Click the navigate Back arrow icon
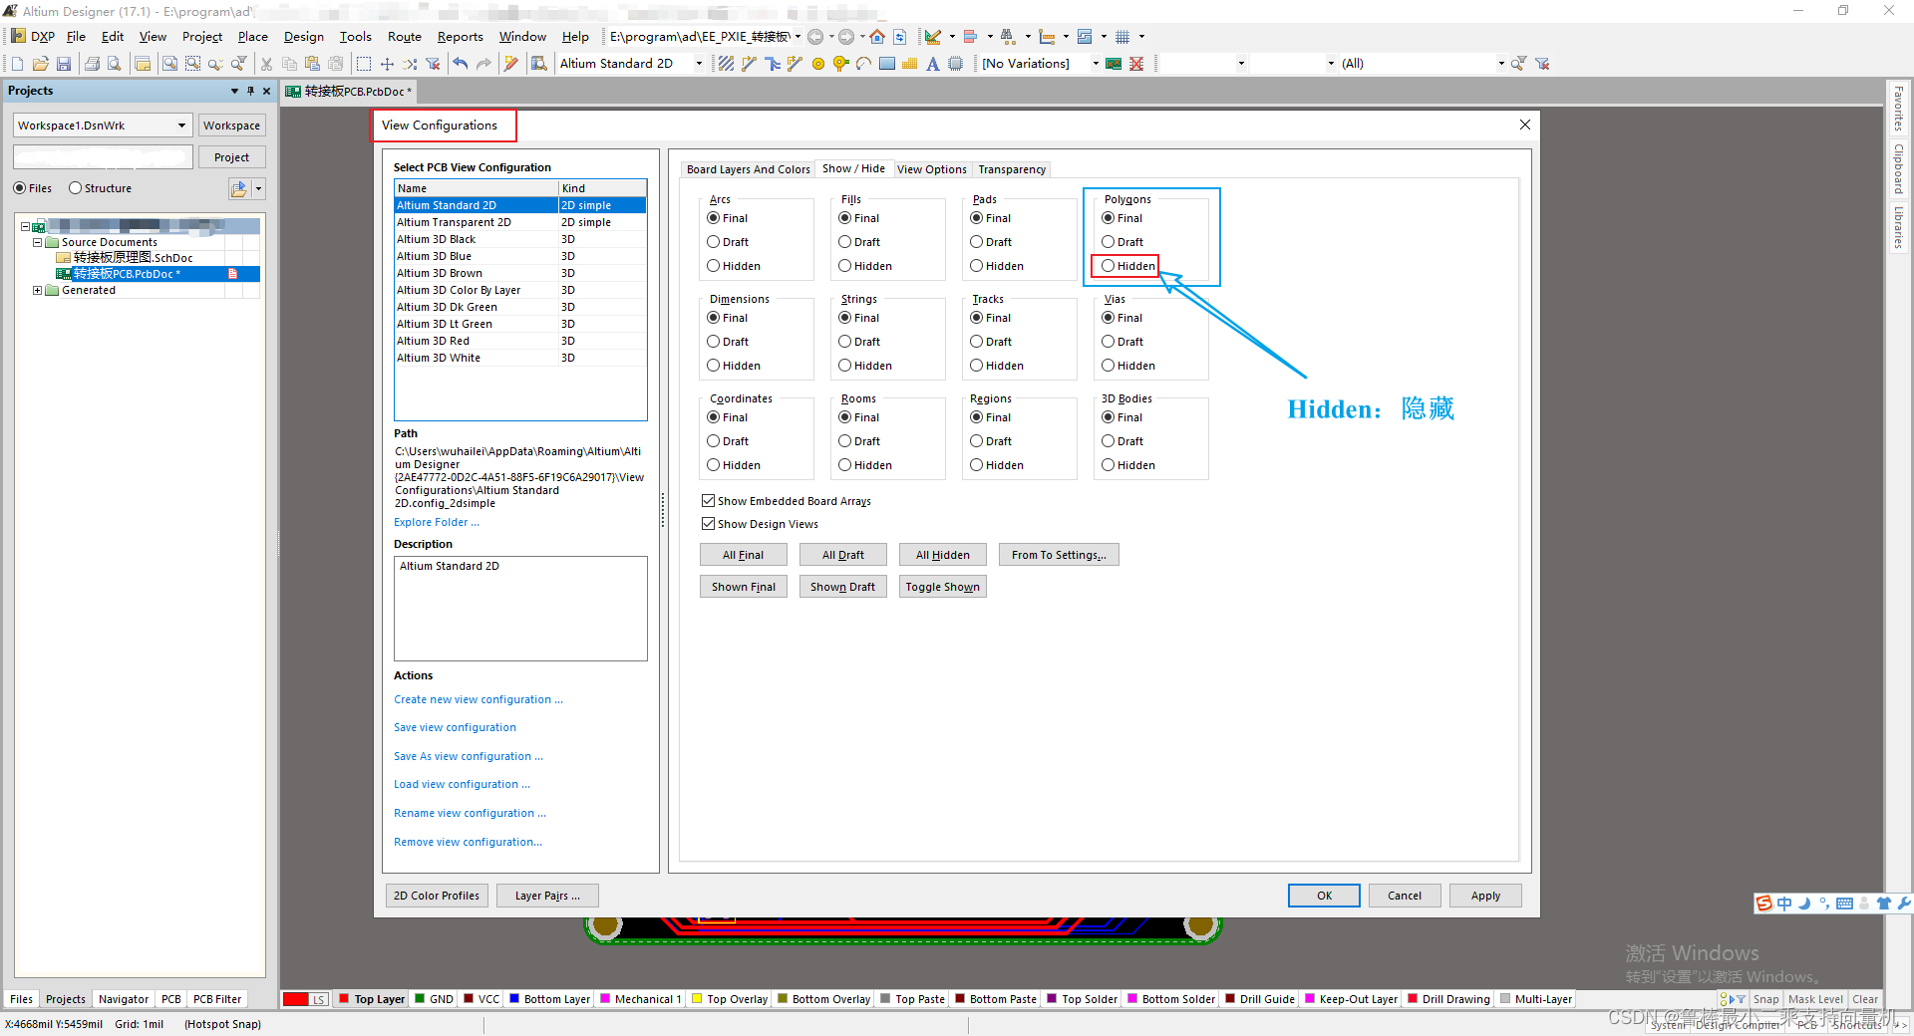Viewport: 1914px width, 1036px height. (x=815, y=37)
